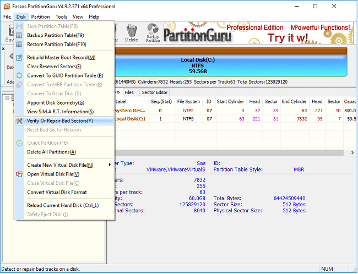The image size is (358, 274).
Task: Choose Convert To GUID Partition Table (P)
Action: tap(64, 75)
